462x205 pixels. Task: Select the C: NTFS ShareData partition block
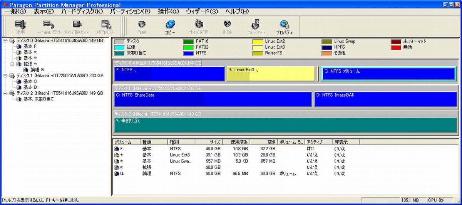(x=213, y=99)
